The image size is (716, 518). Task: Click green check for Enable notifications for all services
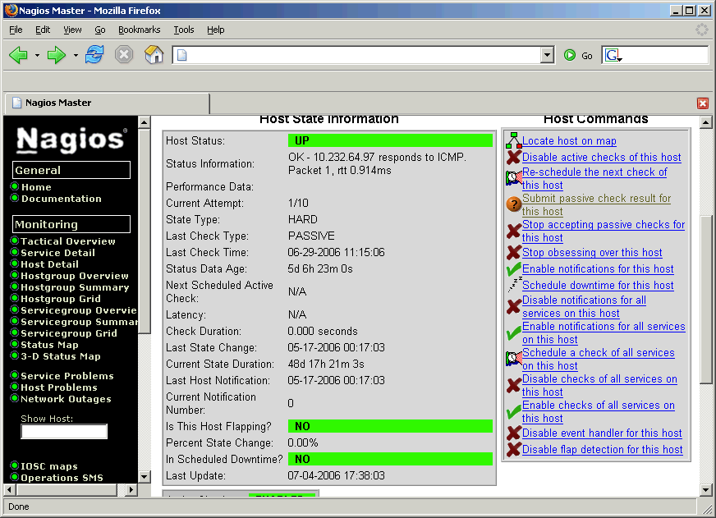(x=514, y=333)
